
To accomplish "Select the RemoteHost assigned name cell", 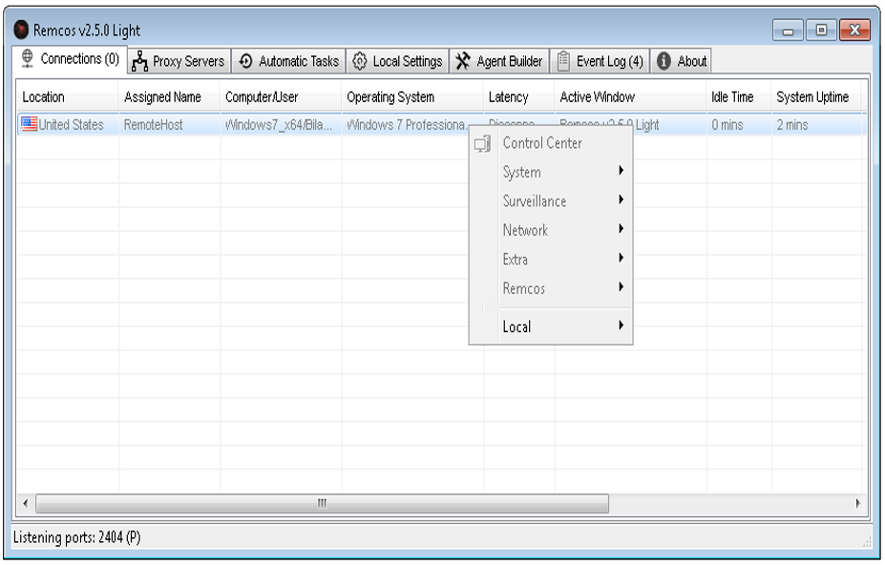I will click(154, 124).
